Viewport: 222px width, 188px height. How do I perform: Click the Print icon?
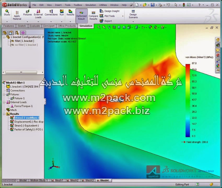coord(160,5)
